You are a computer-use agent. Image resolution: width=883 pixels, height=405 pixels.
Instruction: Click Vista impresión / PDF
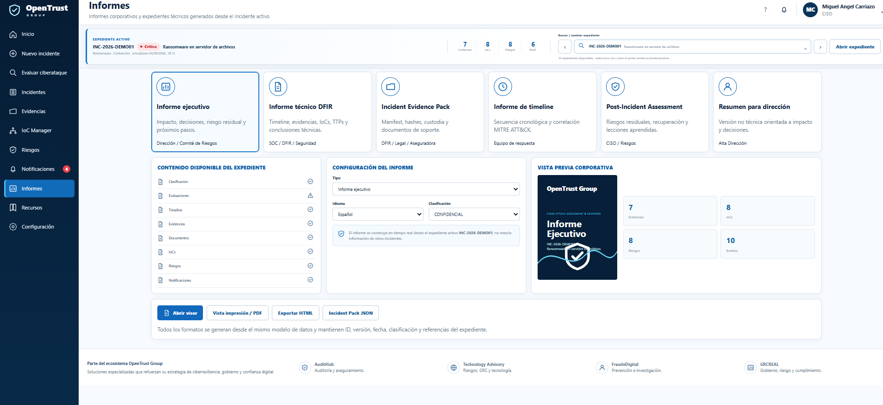237,313
